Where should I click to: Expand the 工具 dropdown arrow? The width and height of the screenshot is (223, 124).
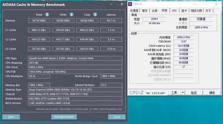(183, 93)
